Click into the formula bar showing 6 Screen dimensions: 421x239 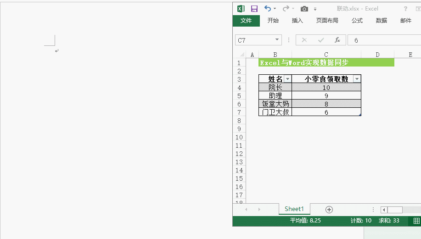point(384,40)
